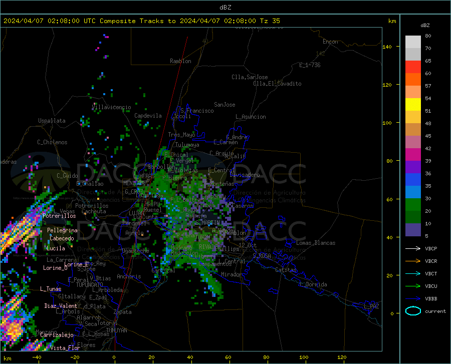Pick the yellow 51-54 dBZ swatch

click(413, 104)
